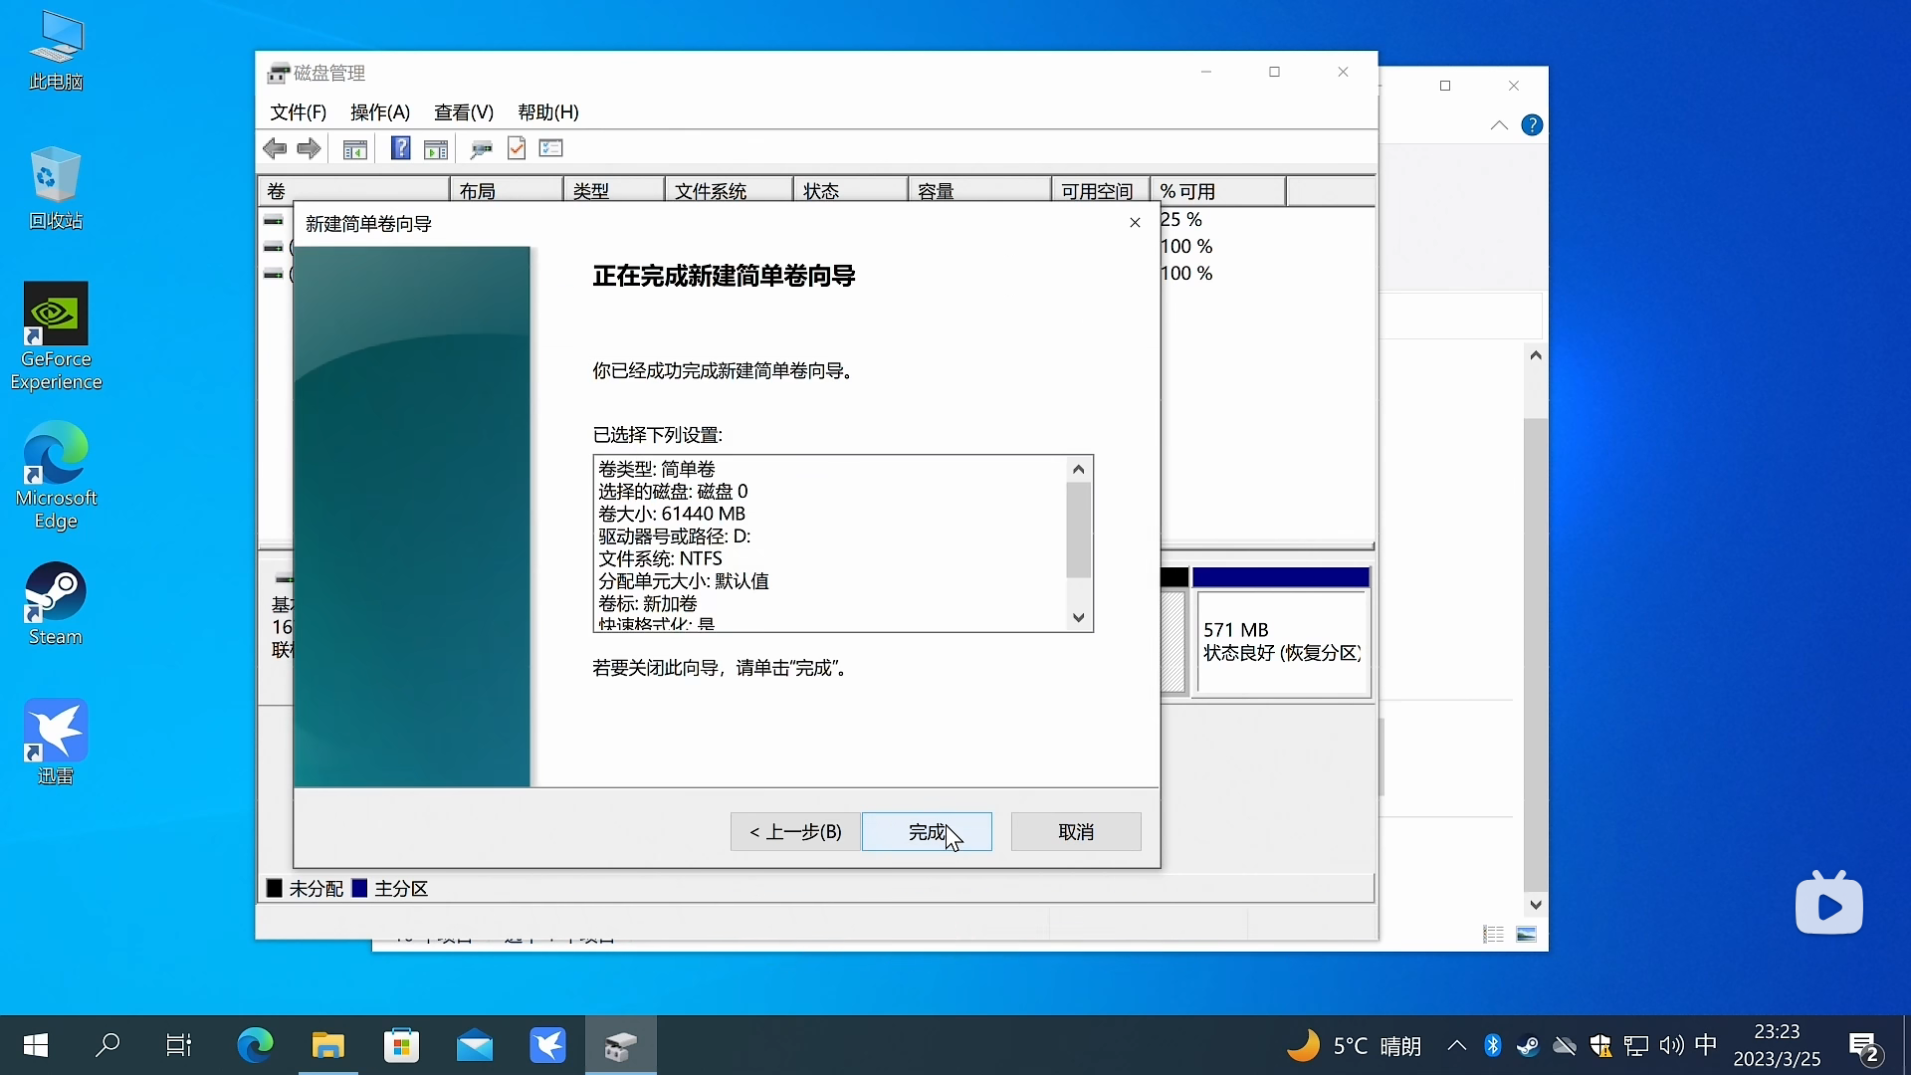Click the show/hide console tree icon
Image resolution: width=1911 pixels, height=1075 pixels.
[x=354, y=148]
